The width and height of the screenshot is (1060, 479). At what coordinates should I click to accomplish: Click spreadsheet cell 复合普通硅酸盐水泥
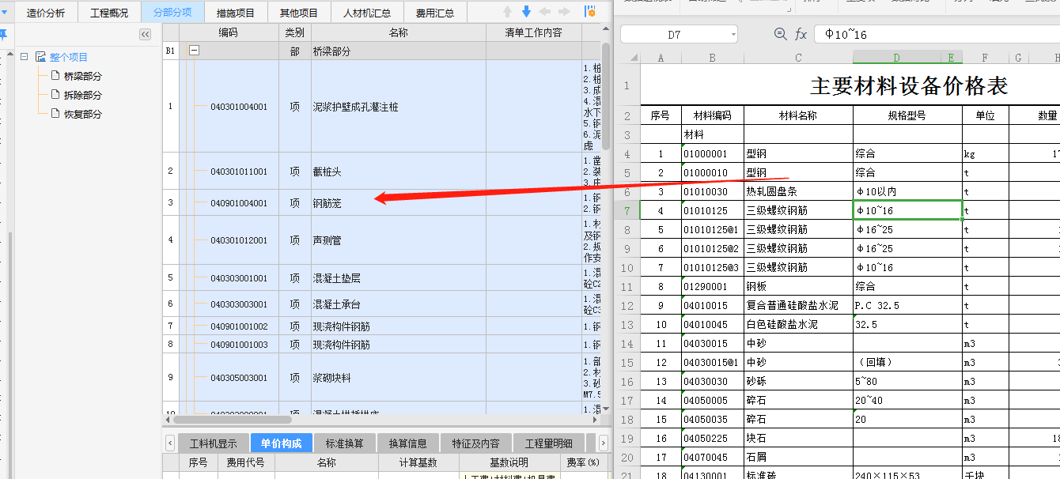[798, 305]
